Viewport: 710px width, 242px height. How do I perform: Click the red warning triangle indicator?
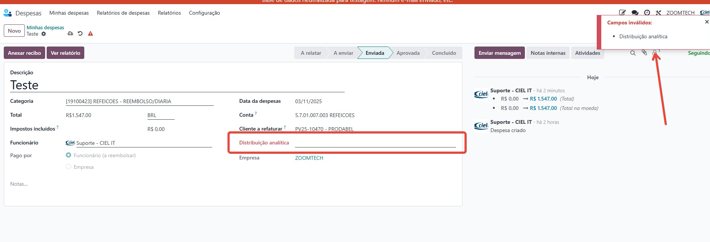[90, 33]
